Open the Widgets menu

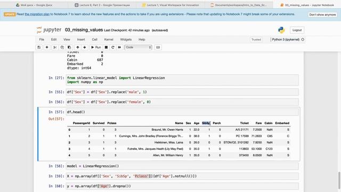click(x=126, y=39)
